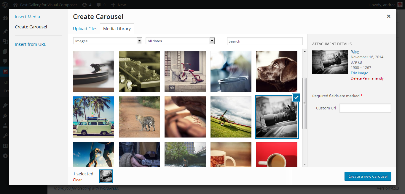
Task: Focus the Custom Url input field
Action: point(365,108)
